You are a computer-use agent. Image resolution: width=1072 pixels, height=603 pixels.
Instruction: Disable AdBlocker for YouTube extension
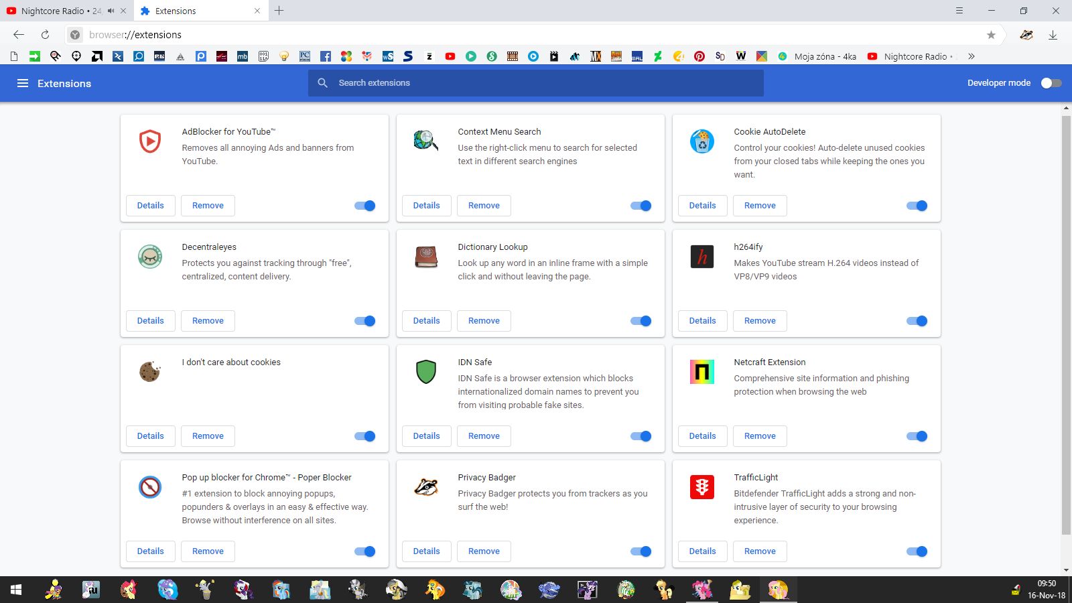coord(365,206)
